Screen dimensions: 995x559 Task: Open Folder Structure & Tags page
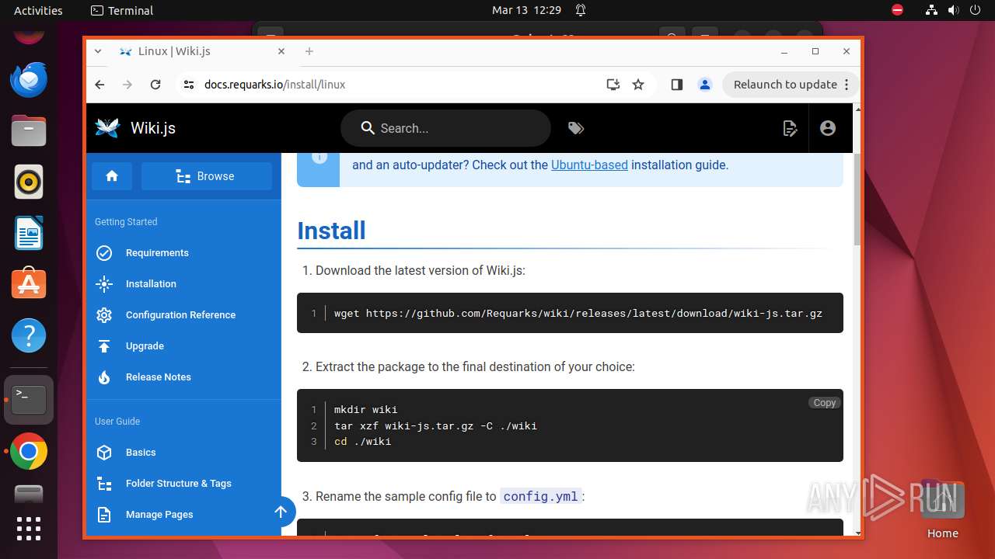click(x=179, y=484)
